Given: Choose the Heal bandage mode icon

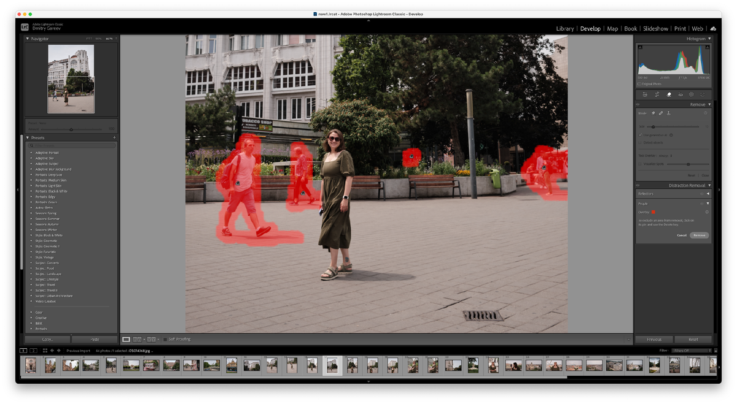Looking at the screenshot, I should click(x=661, y=113).
